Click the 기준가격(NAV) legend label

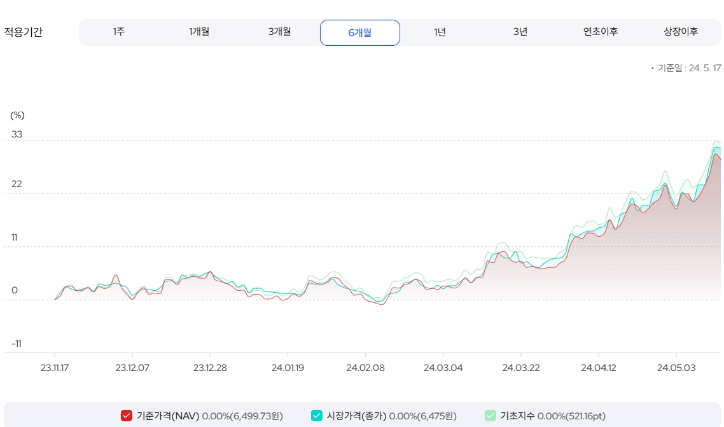(168, 416)
